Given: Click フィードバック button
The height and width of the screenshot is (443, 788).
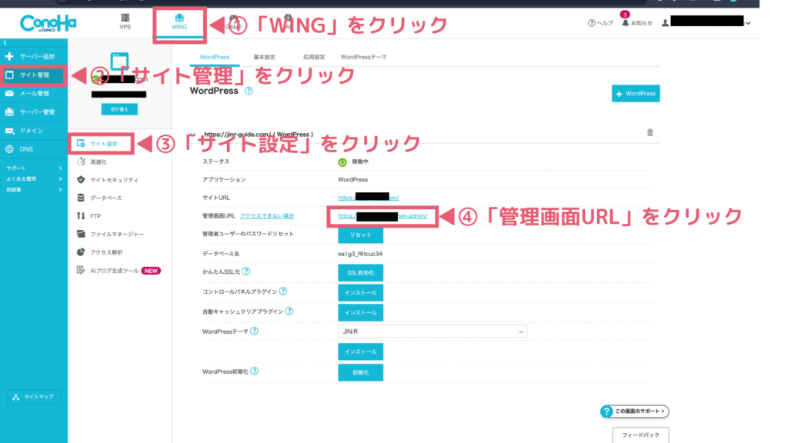Looking at the screenshot, I should 641,435.
